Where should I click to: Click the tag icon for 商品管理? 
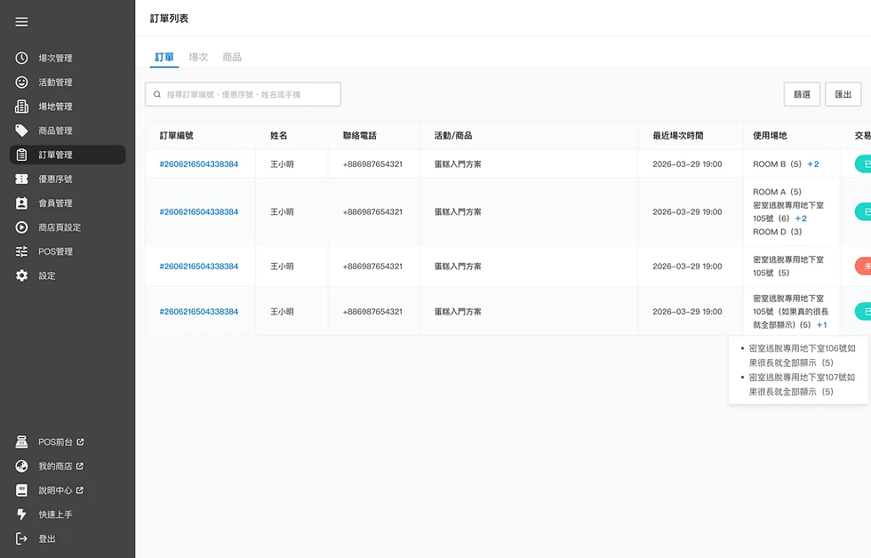(21, 131)
